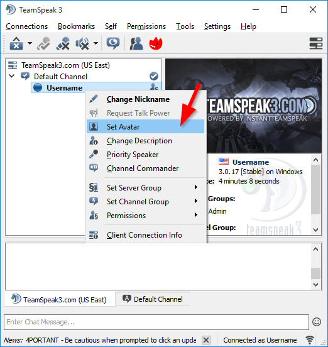Click the 'Connected as Username' status text
The width and height of the screenshot is (328, 347).
[260, 340]
